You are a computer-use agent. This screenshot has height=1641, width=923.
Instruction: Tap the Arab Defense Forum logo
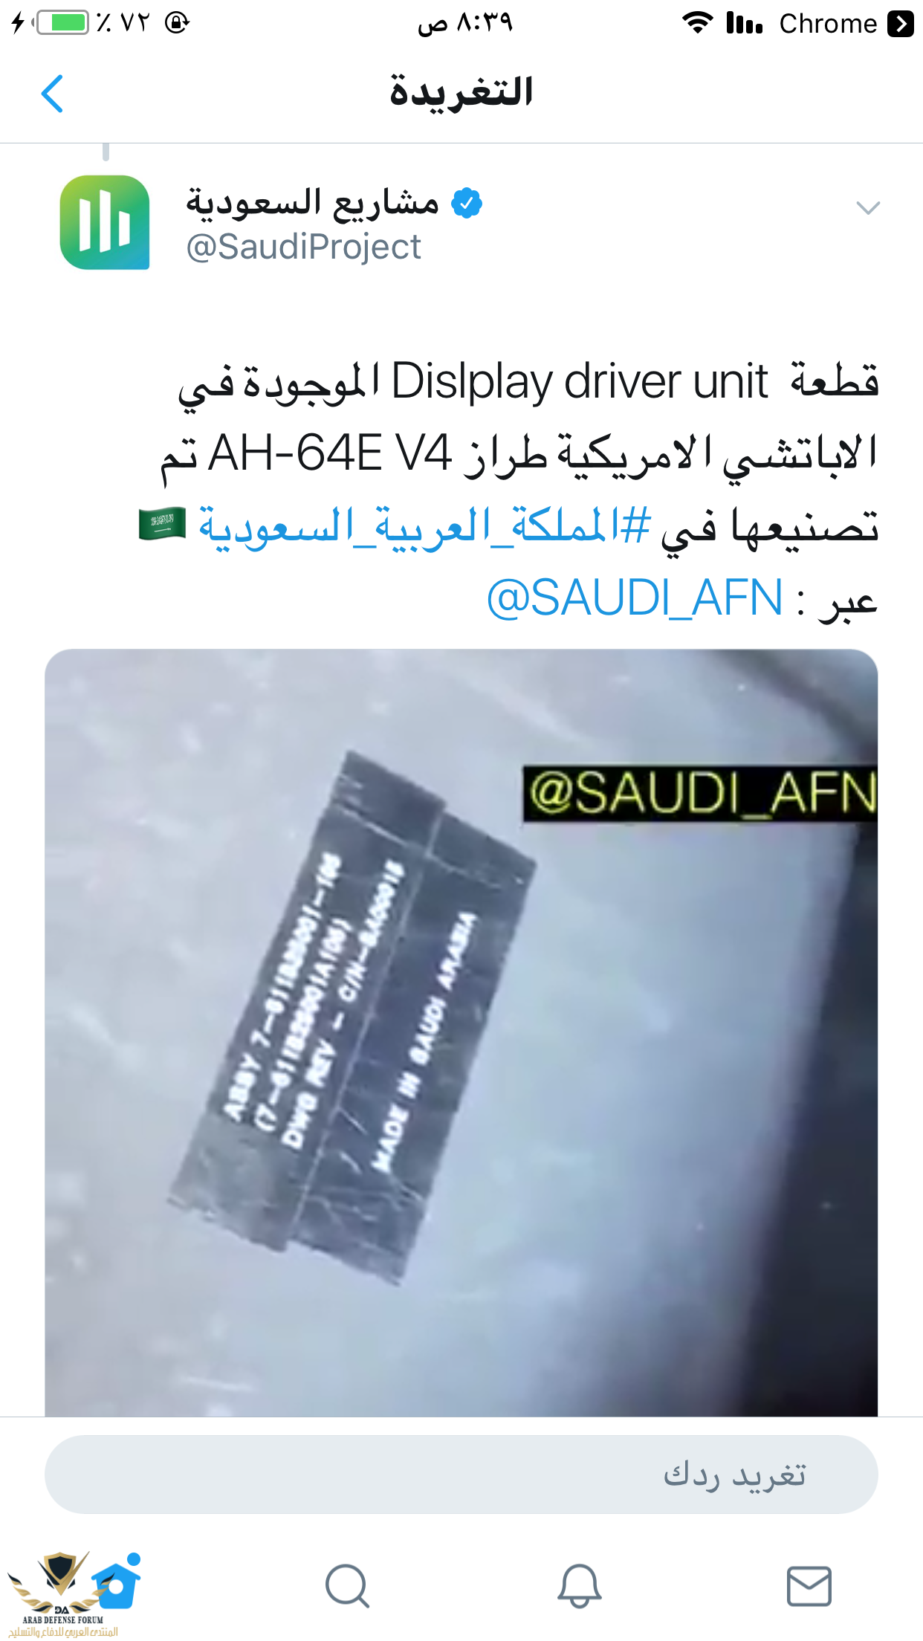click(61, 1593)
